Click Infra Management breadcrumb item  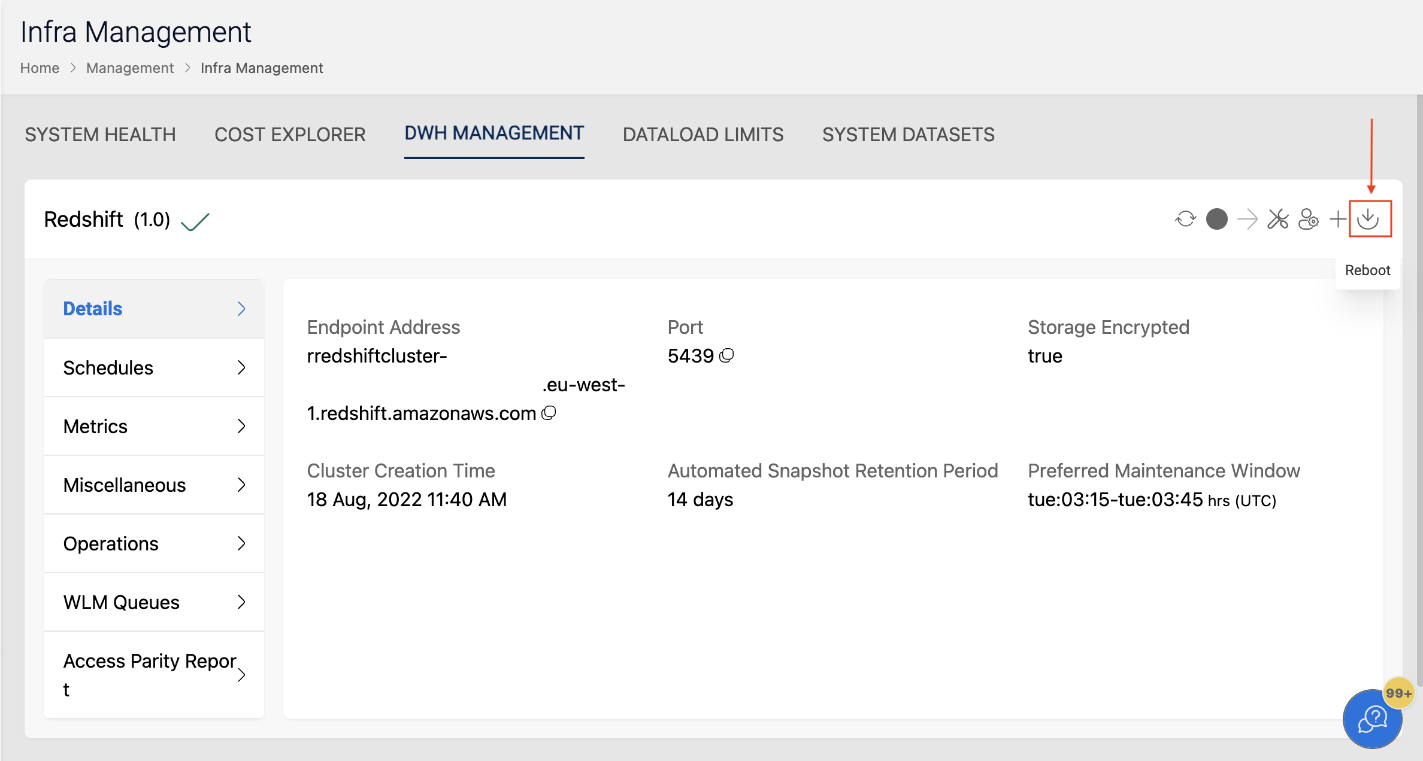pos(262,68)
